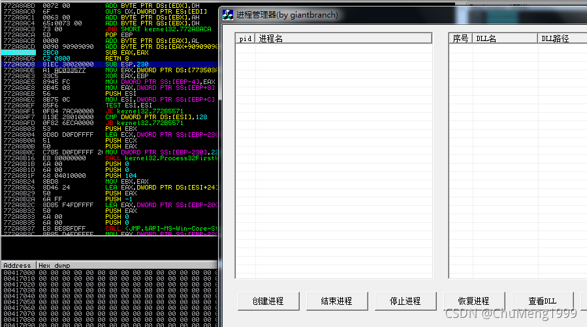Image resolution: width=587 pixels, height=327 pixels.
Task: Click the 恢复进程 button
Action: click(x=474, y=301)
